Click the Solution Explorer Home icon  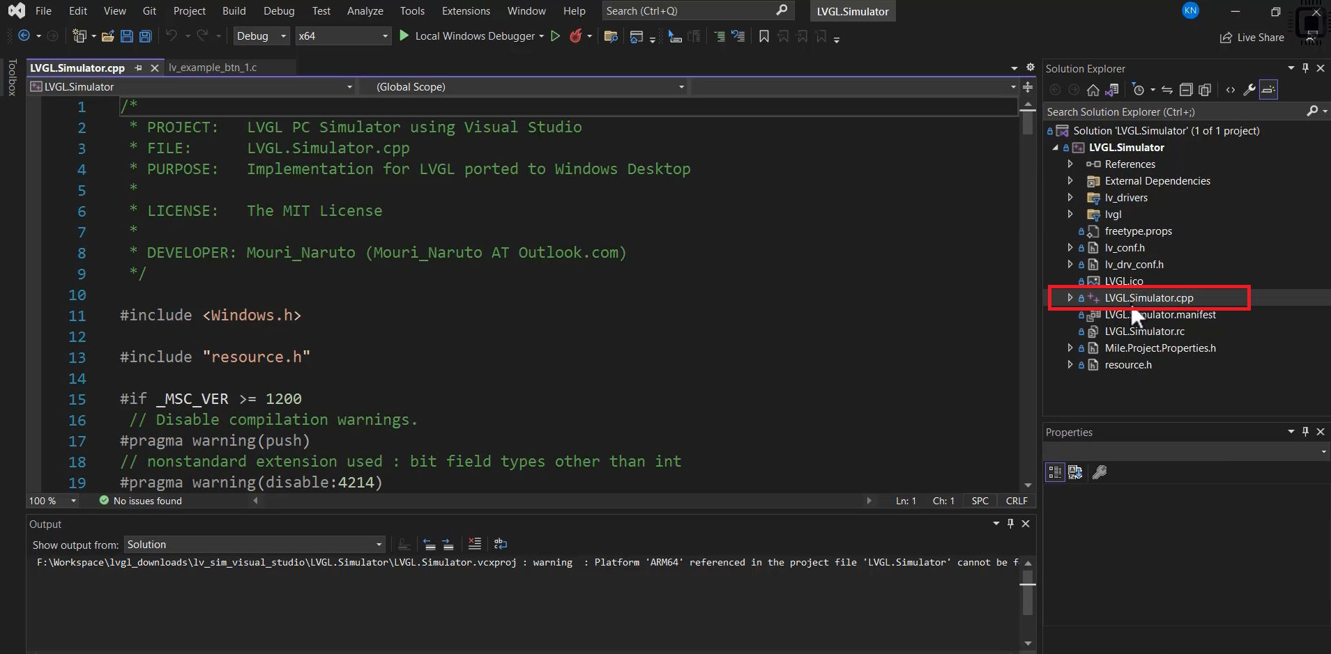pyautogui.click(x=1093, y=90)
